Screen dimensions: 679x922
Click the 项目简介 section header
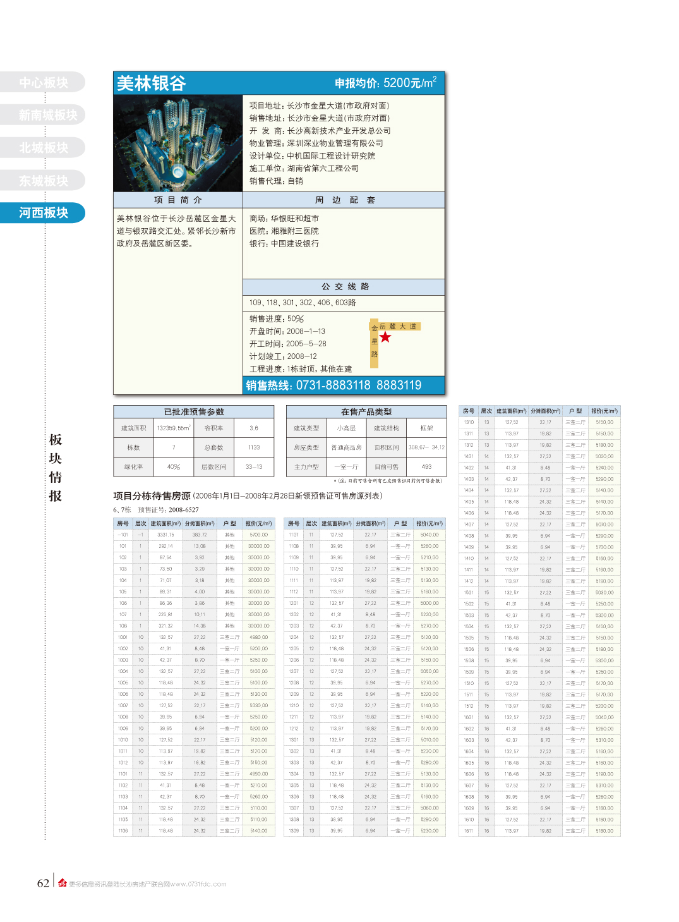coord(178,200)
